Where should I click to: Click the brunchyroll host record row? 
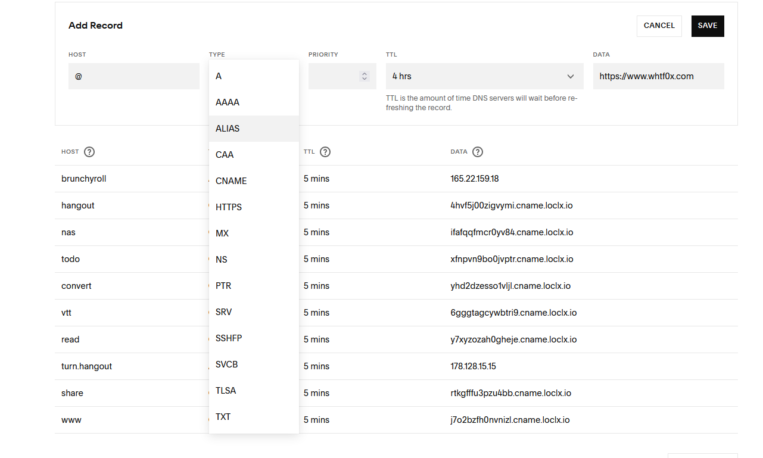point(84,179)
